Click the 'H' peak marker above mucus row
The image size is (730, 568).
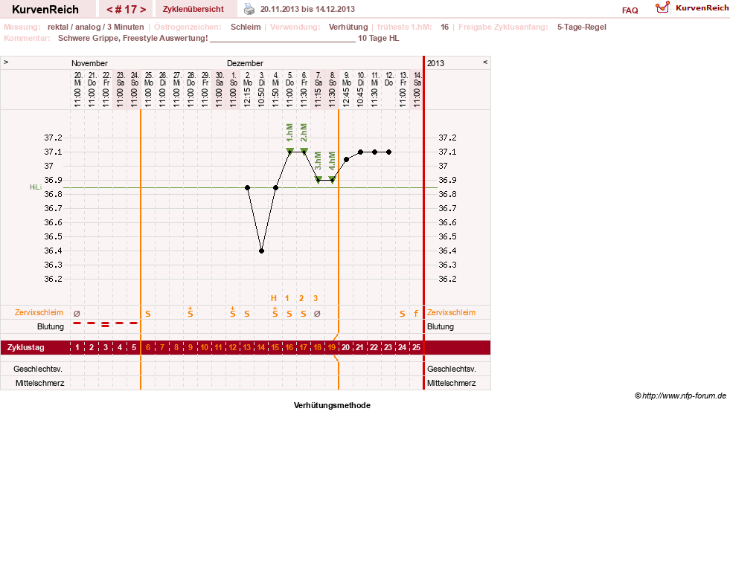[274, 298]
